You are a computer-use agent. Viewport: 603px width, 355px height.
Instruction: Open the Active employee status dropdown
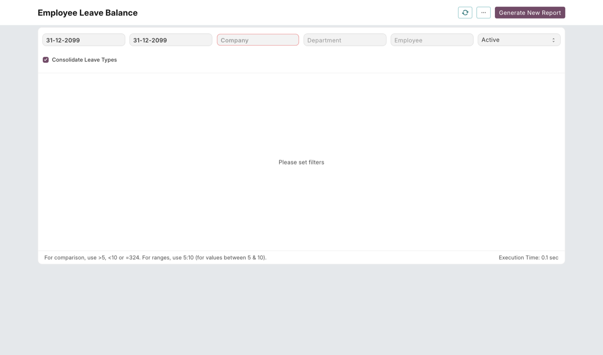click(x=519, y=40)
